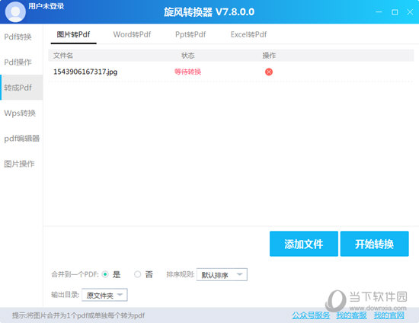419x323 pixels.
Task: Switch to the 图片转Pdf tab
Action: coord(73,34)
